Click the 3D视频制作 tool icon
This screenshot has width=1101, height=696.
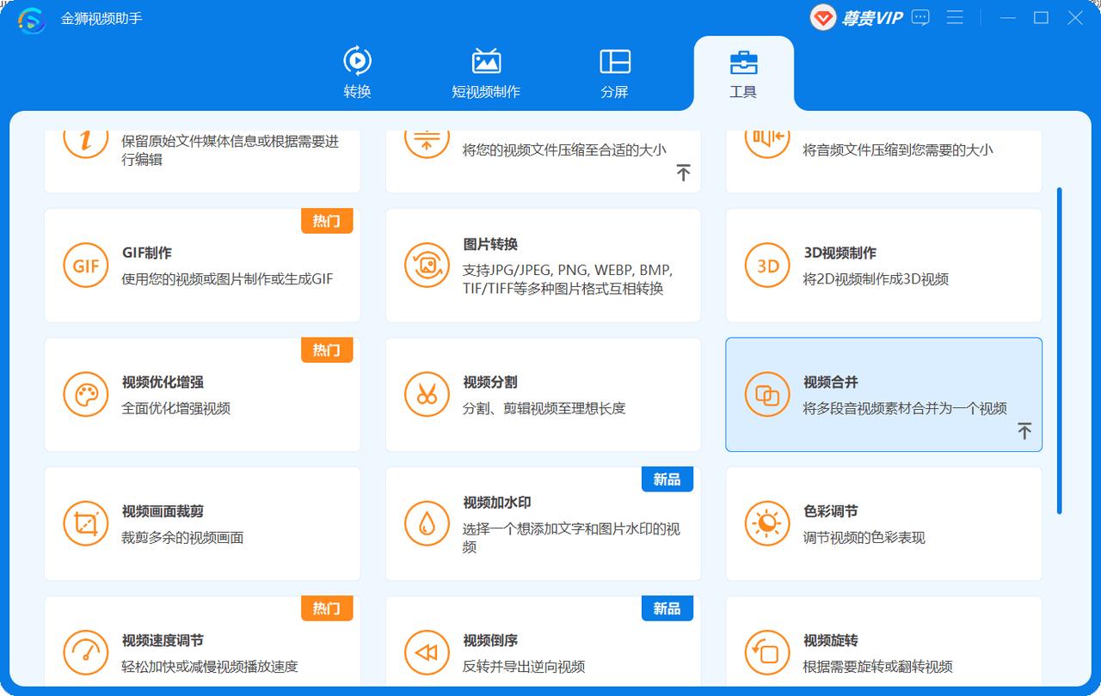point(766,265)
